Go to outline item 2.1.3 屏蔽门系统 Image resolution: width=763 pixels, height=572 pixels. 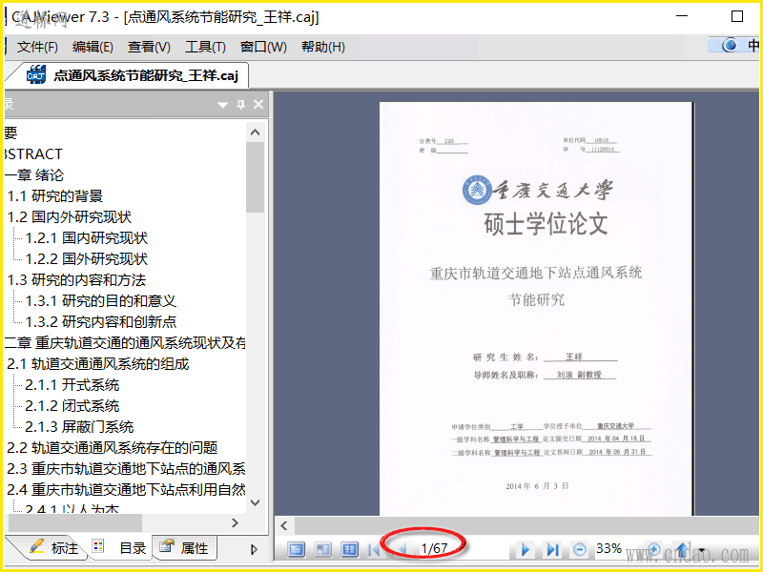click(79, 426)
